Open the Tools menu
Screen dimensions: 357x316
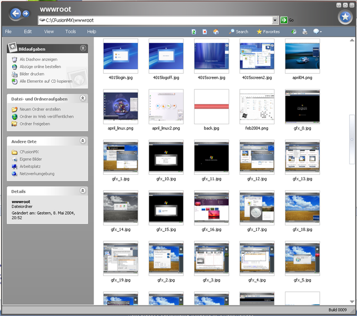tap(70, 32)
